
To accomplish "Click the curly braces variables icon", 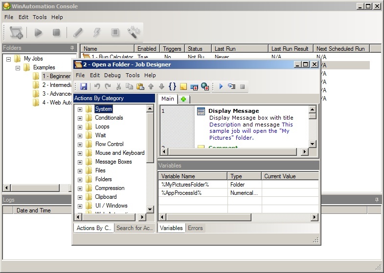I will (172, 86).
